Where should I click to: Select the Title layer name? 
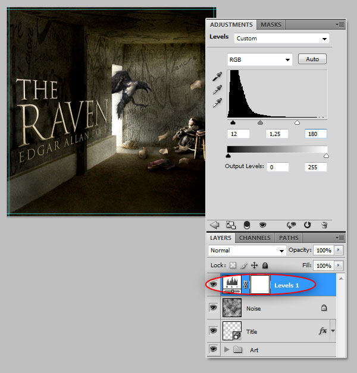(252, 331)
